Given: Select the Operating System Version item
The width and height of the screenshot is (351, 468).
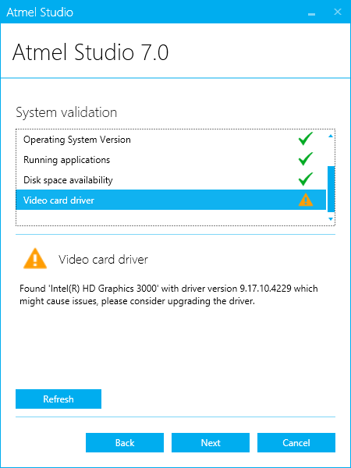Looking at the screenshot, I should tap(171, 140).
